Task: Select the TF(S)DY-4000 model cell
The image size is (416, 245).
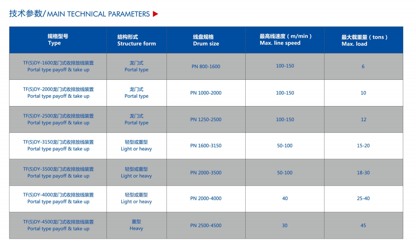Action: tap(58, 198)
